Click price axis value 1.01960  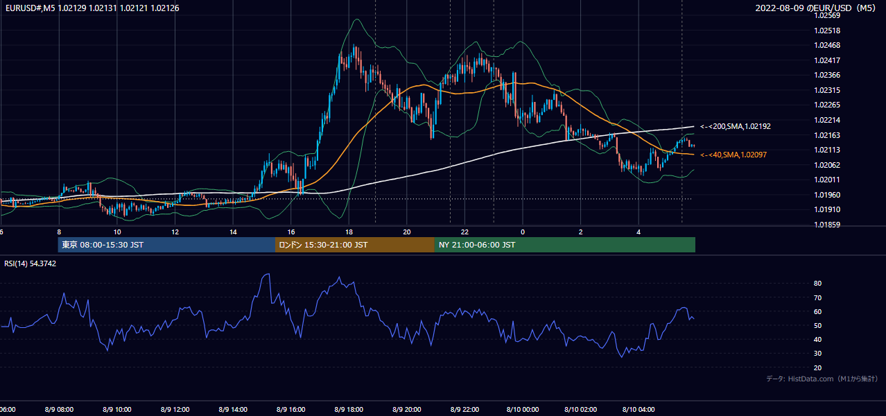click(x=828, y=195)
